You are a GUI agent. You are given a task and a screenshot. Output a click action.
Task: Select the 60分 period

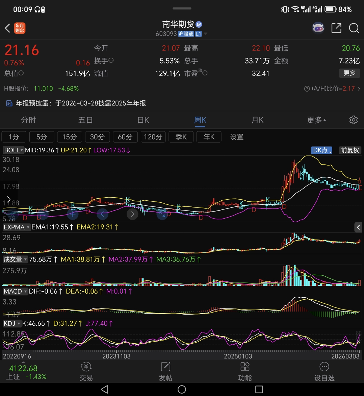[125, 137]
